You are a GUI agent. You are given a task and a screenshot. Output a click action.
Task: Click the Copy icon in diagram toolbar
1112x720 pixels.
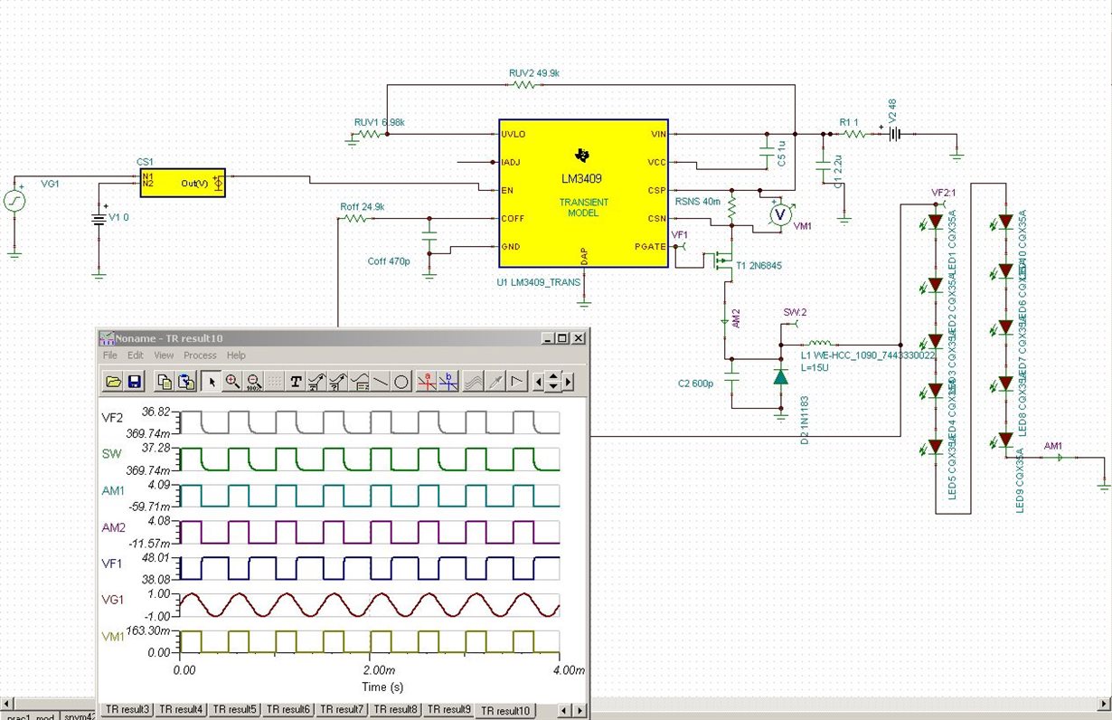click(165, 382)
